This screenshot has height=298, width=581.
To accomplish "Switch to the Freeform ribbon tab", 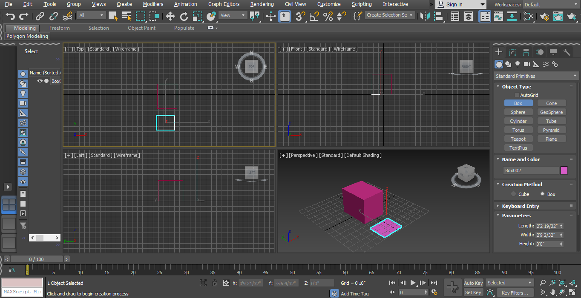I will 59,28.
